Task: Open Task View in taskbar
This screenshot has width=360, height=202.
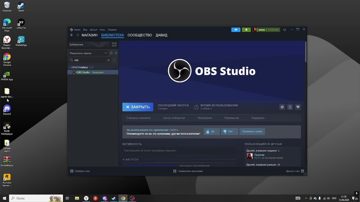Action: coord(67,198)
